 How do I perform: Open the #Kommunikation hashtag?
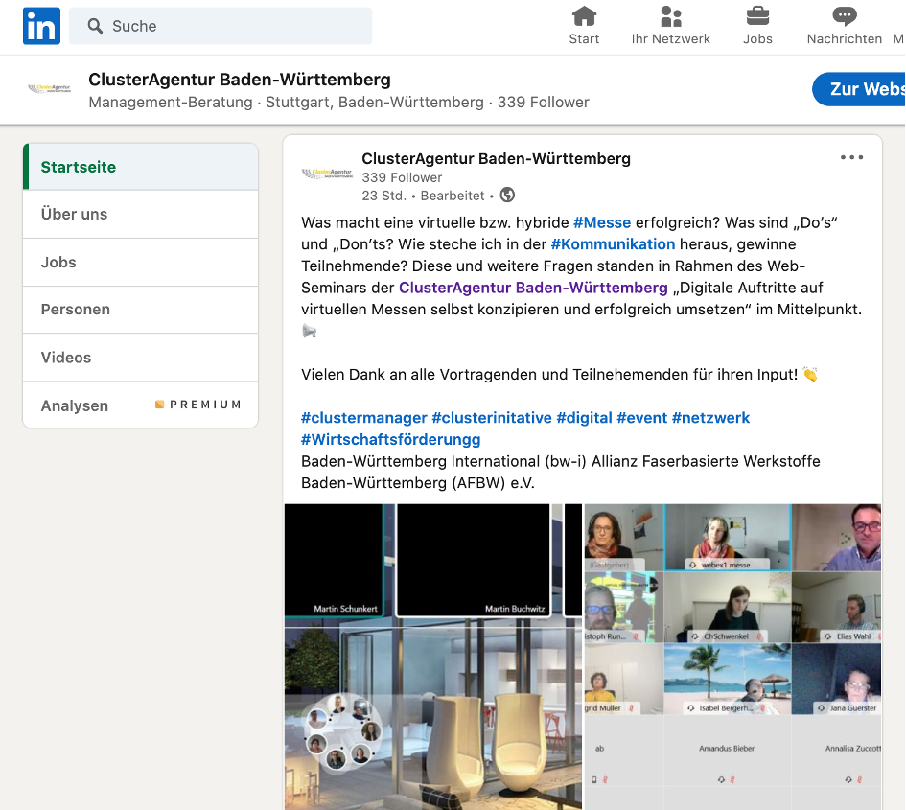[x=613, y=244]
